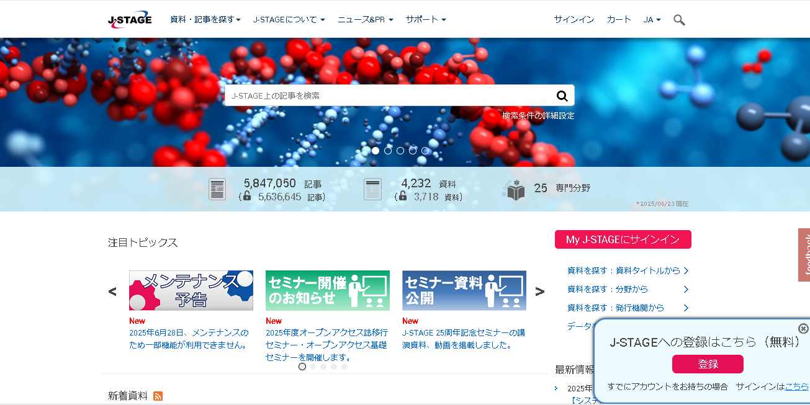Expand the サポート menu
Image resolution: width=810 pixels, height=405 pixels.
coord(426,19)
